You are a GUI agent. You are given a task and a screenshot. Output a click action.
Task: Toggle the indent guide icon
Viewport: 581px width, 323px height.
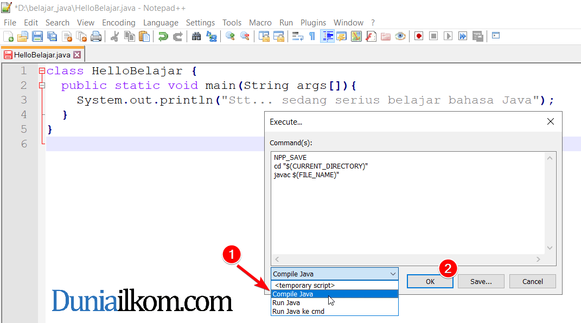click(x=327, y=36)
